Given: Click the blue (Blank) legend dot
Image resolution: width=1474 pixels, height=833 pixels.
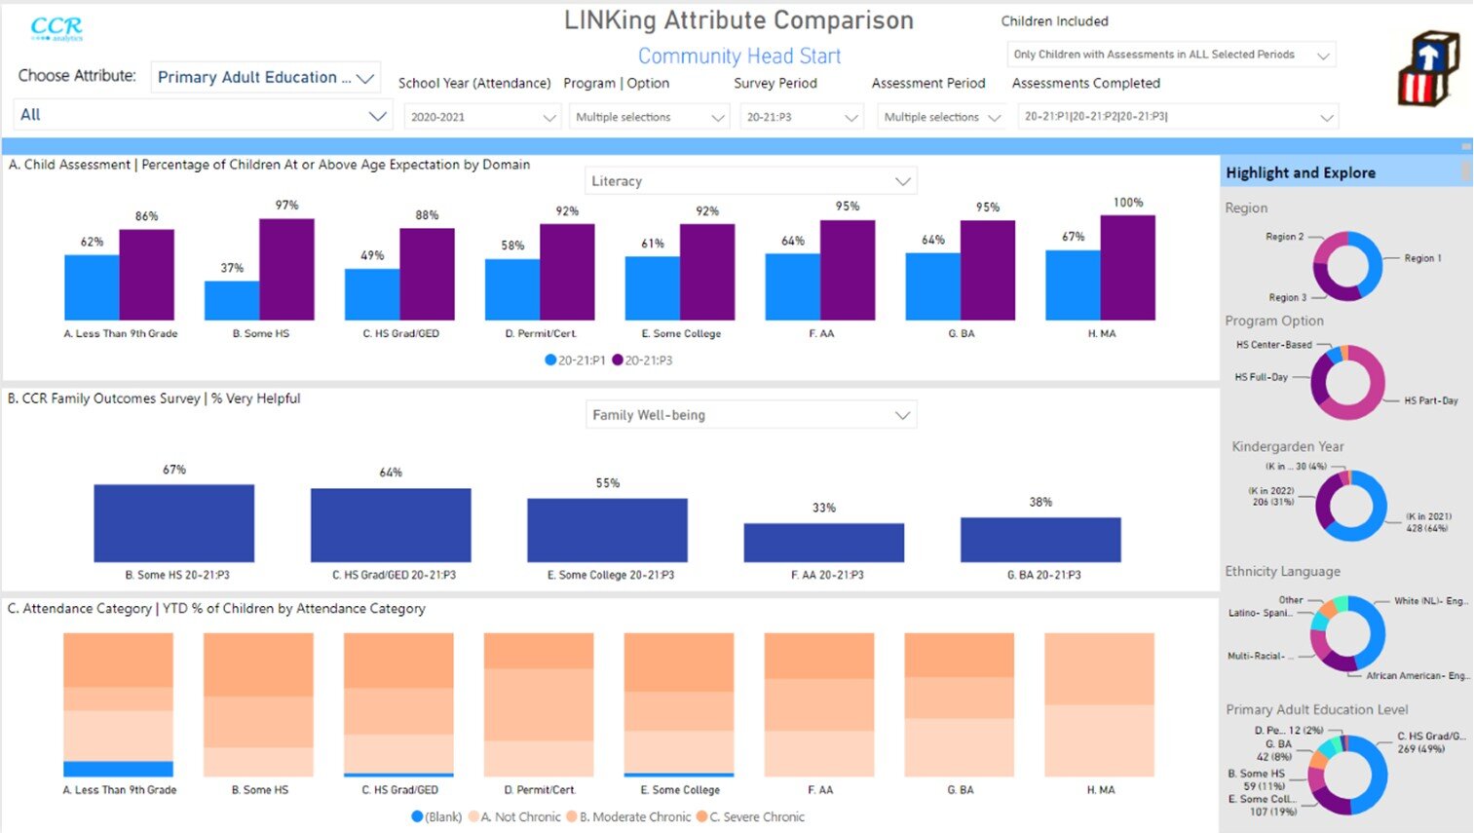Looking at the screenshot, I should [x=417, y=816].
